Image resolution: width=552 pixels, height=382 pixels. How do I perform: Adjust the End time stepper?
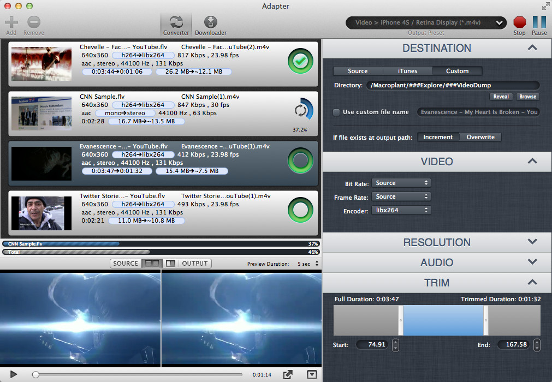coord(537,345)
